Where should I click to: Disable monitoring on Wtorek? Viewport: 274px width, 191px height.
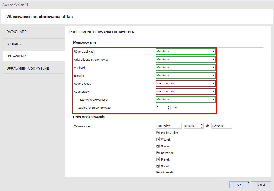click(x=158, y=139)
